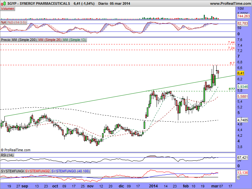The image size is (252, 189).
Task: Click the SGYP - SYNERGY PHARMACEUTICALS title
Action: click(x=39, y=3)
